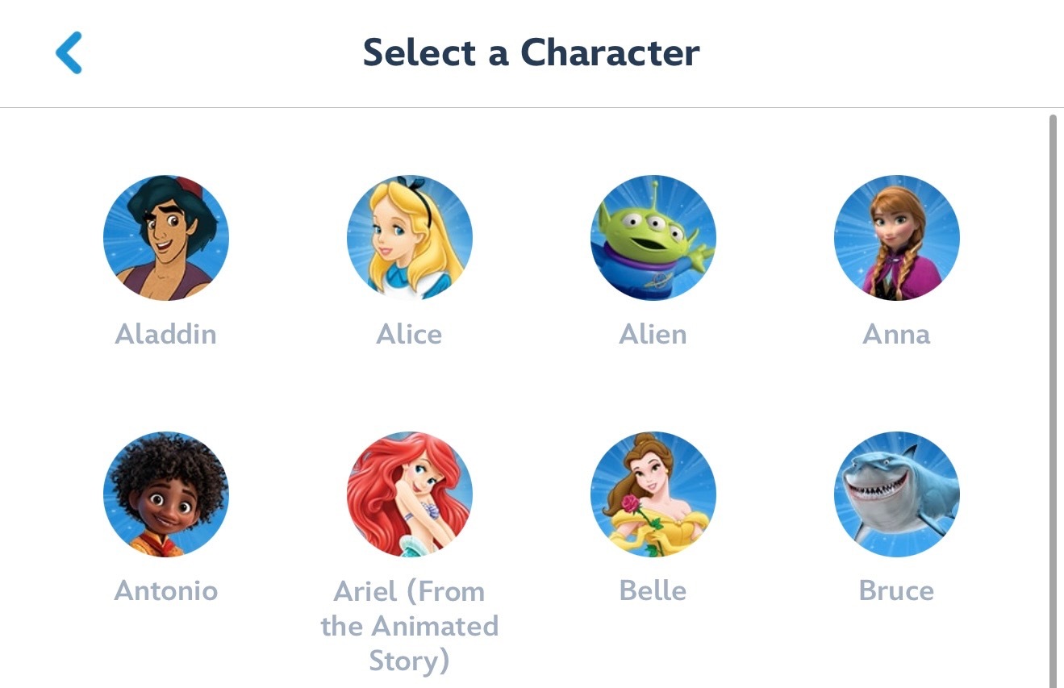Choose Ariel from the Animated Story
This screenshot has height=688, width=1064.
(409, 494)
